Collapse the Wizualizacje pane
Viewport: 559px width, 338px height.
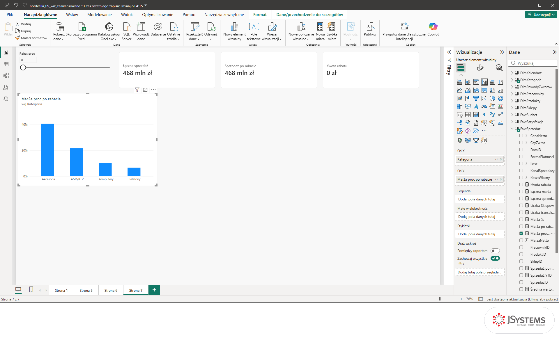(x=502, y=52)
